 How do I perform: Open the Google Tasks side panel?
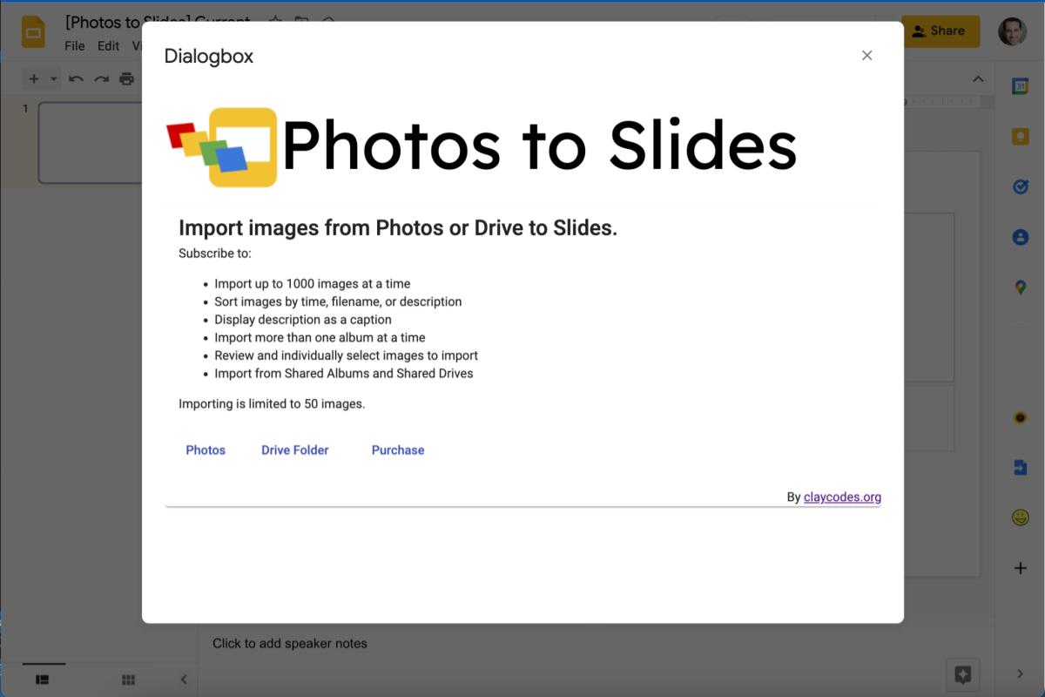pos(1020,187)
